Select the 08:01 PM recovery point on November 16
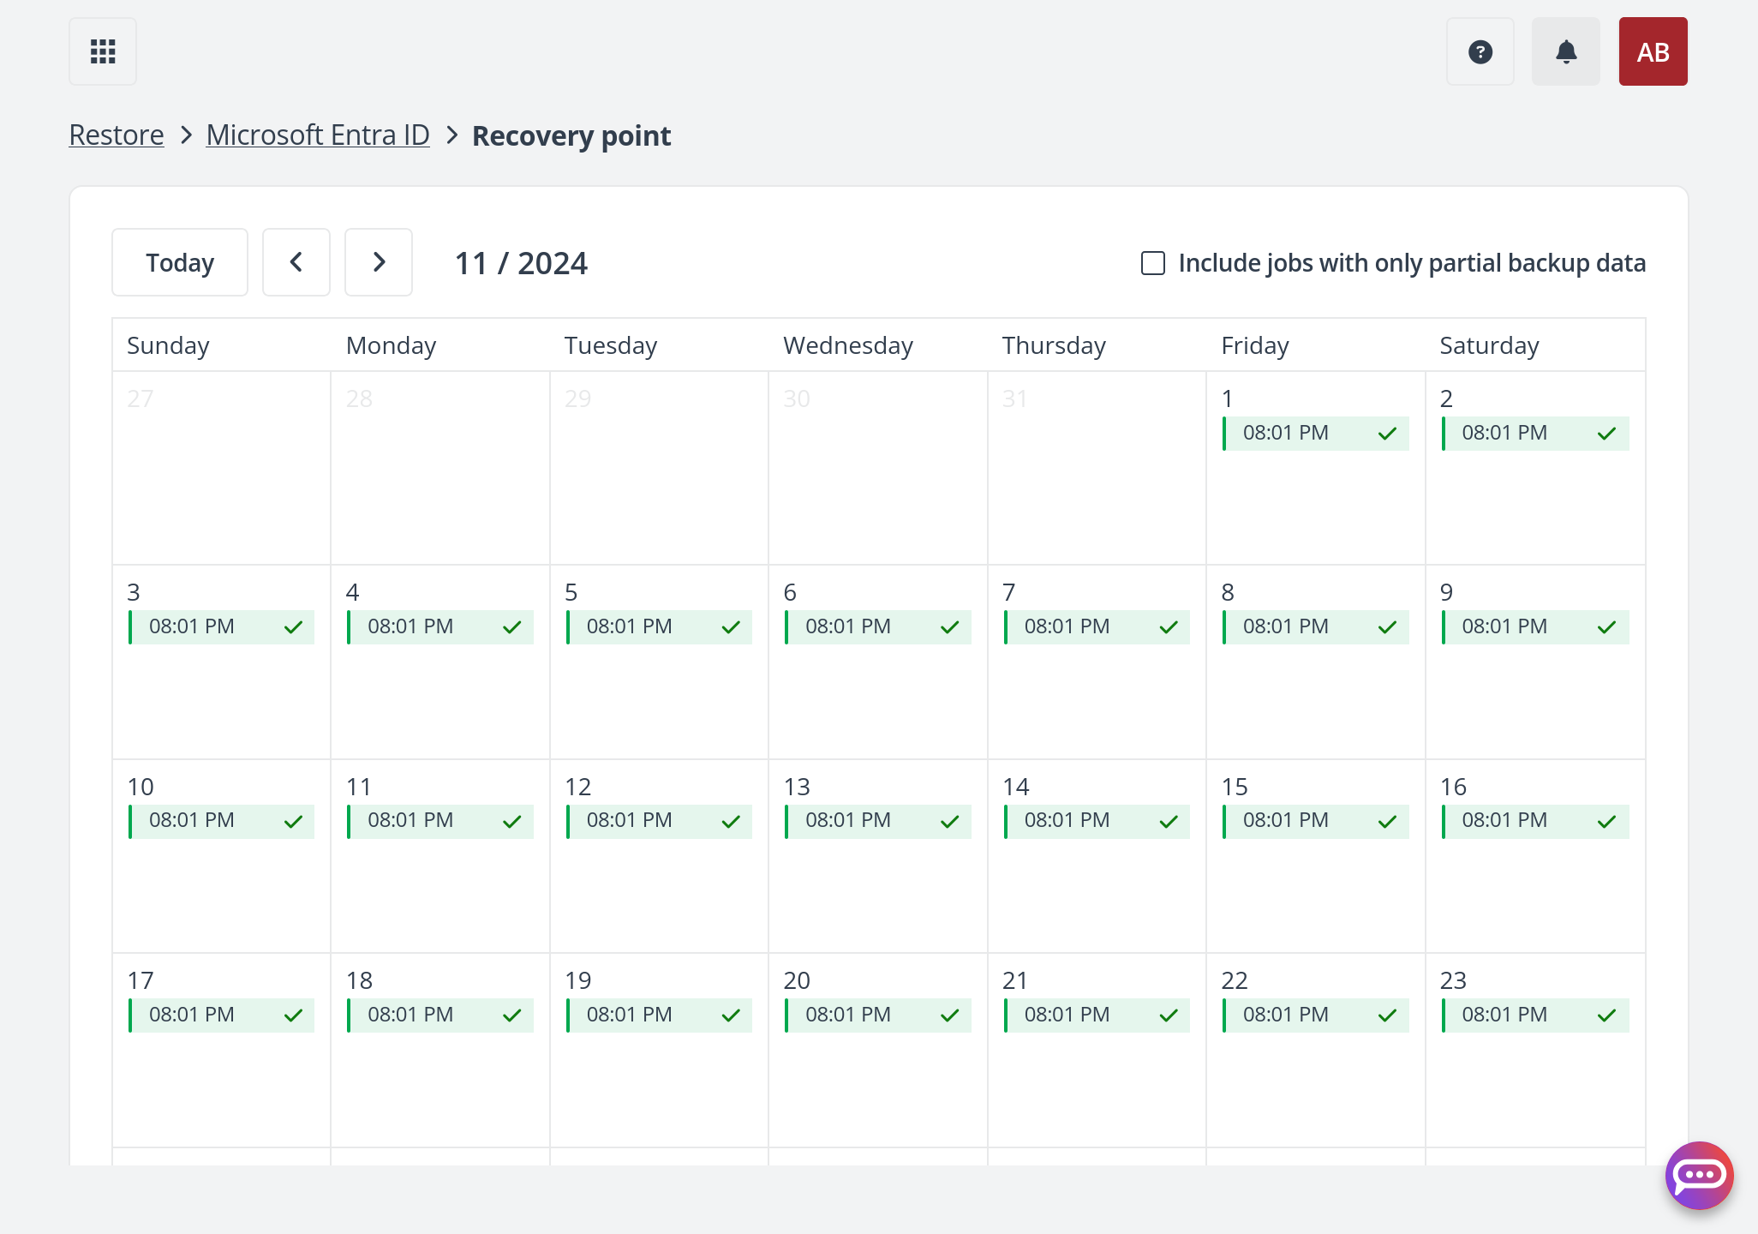This screenshot has width=1758, height=1234. 1535,821
